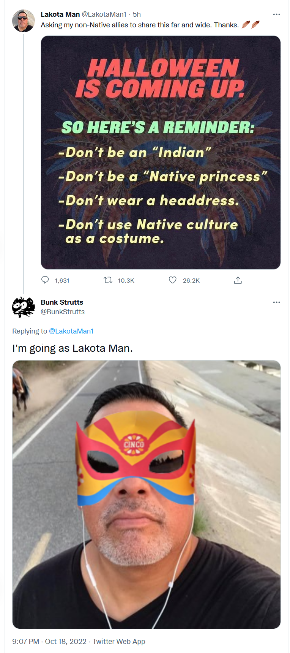Enlarge the Halloween reminder image
The image size is (290, 653).
tap(161, 152)
